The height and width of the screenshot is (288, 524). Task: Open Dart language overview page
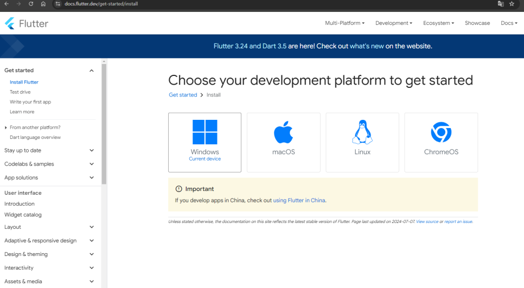pyautogui.click(x=35, y=137)
